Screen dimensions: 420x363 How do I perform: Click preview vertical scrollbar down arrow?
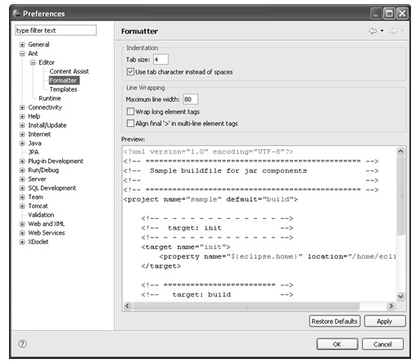[x=400, y=297]
